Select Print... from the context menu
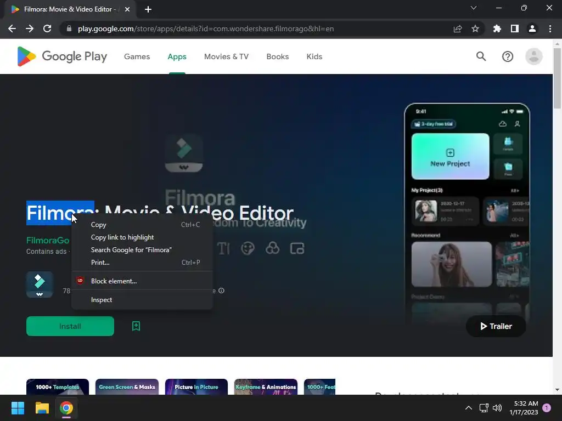 pyautogui.click(x=142, y=263)
